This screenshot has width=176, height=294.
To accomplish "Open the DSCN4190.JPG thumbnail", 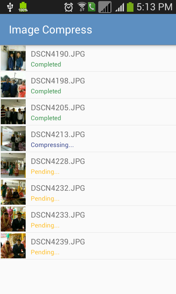I will click(13, 58).
